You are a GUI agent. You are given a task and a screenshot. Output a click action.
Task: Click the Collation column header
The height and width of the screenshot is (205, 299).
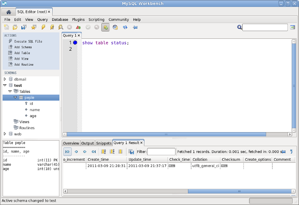tap(206, 159)
